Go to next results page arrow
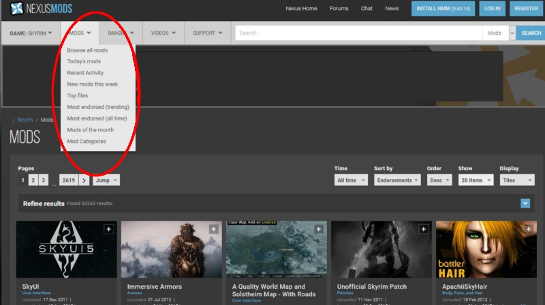The height and width of the screenshot is (305, 545). pos(84,180)
